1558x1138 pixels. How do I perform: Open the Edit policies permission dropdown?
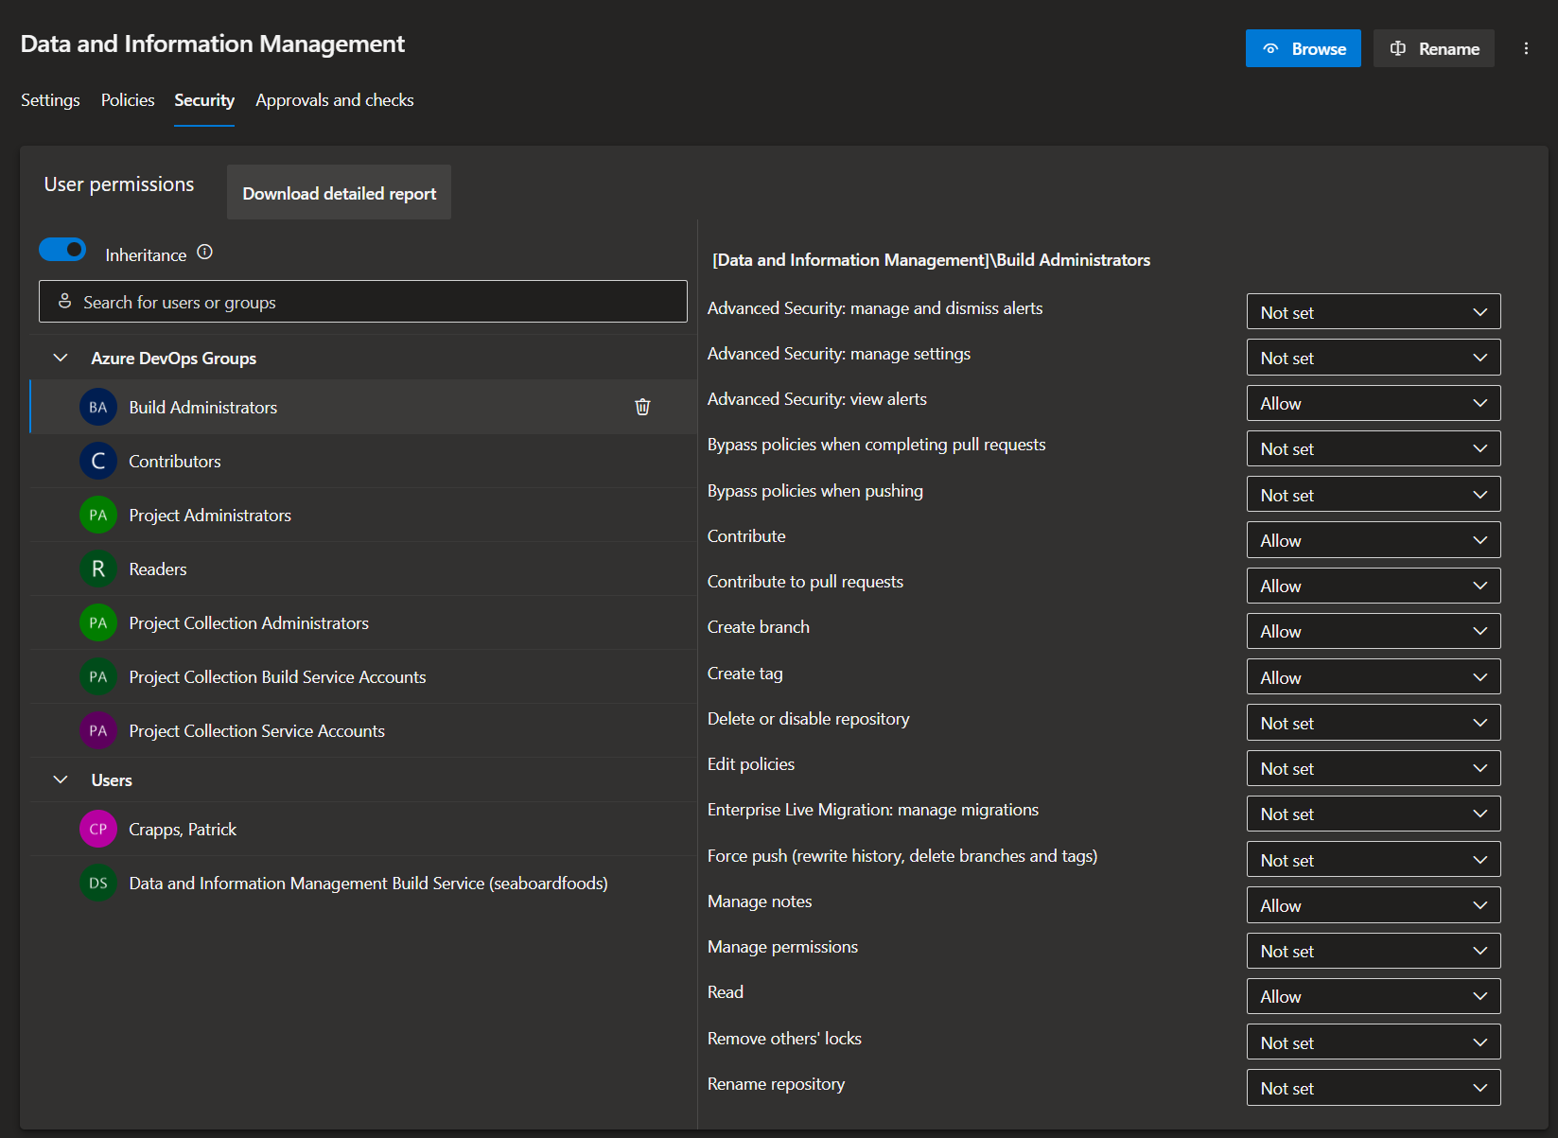(1374, 768)
